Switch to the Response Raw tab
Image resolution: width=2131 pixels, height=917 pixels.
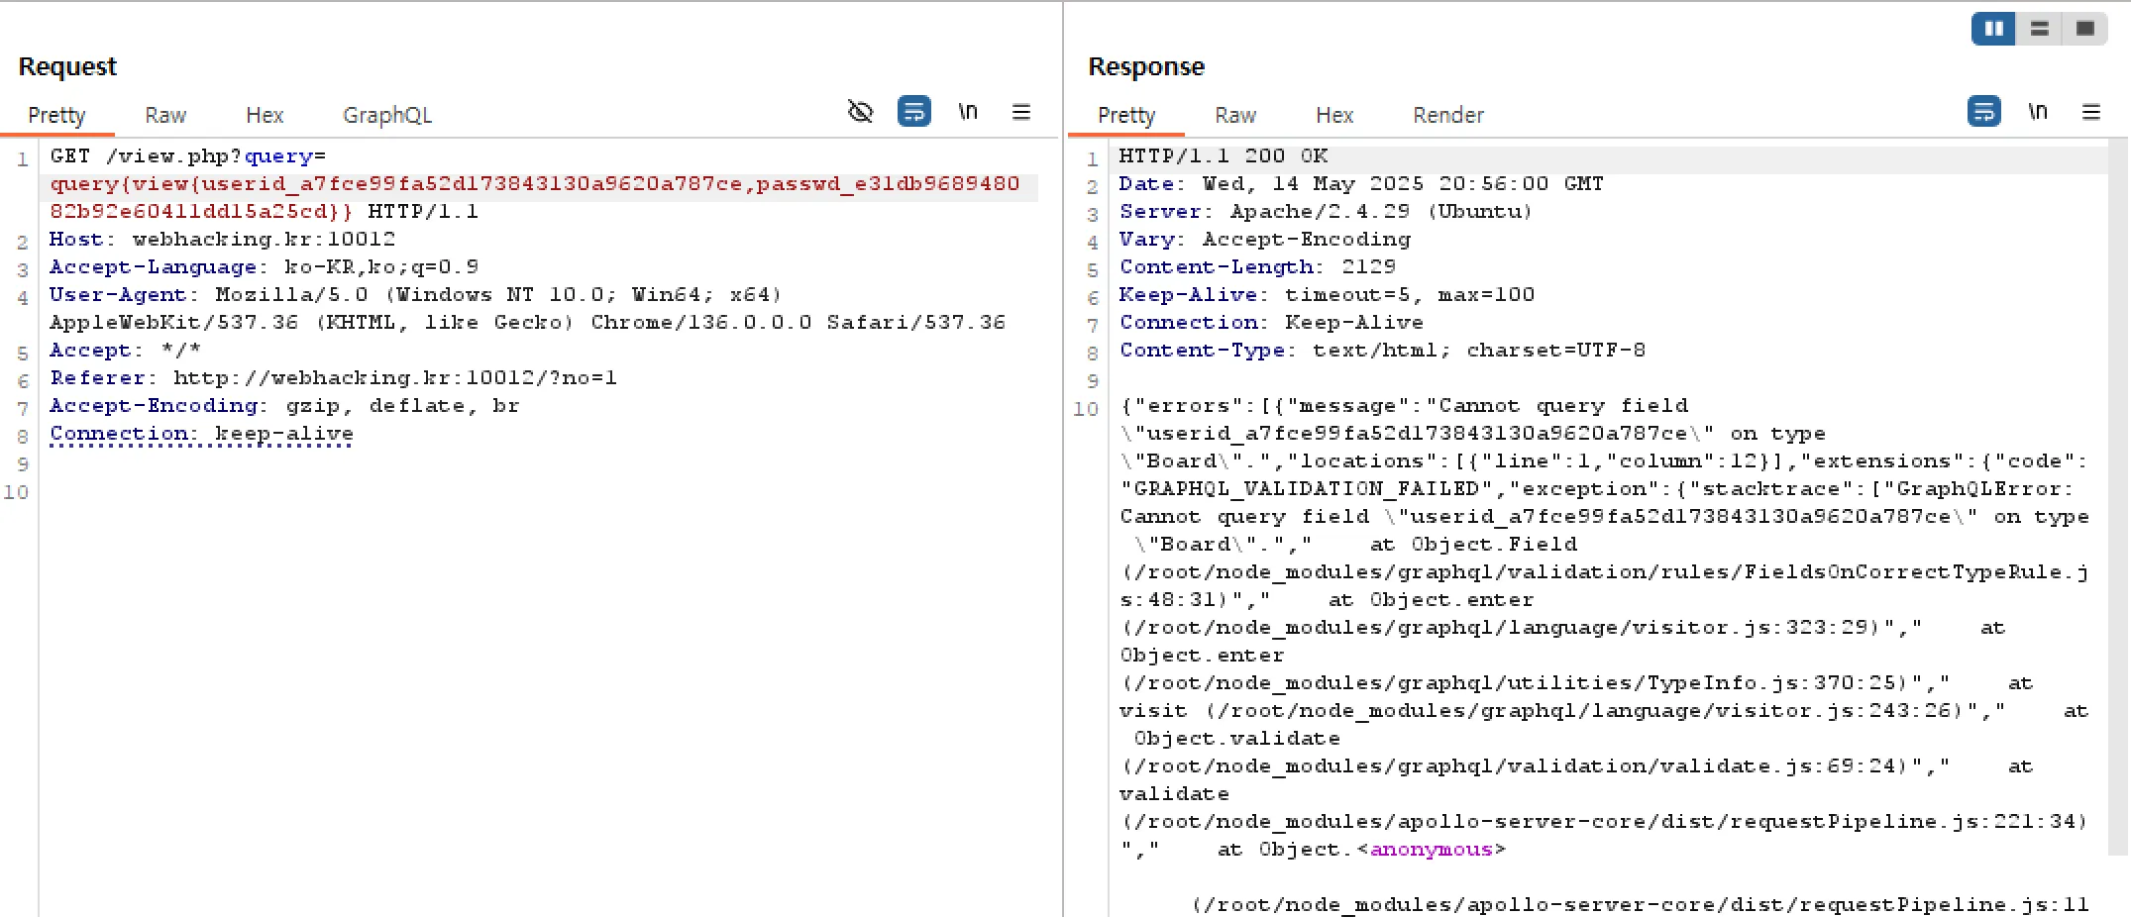(x=1235, y=115)
